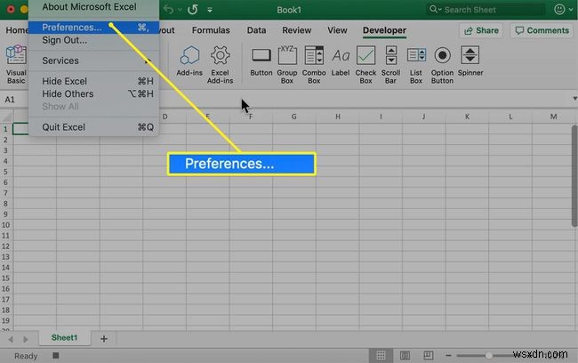Select column G header
Image resolution: width=578 pixels, height=363 pixels.
pyautogui.click(x=293, y=117)
